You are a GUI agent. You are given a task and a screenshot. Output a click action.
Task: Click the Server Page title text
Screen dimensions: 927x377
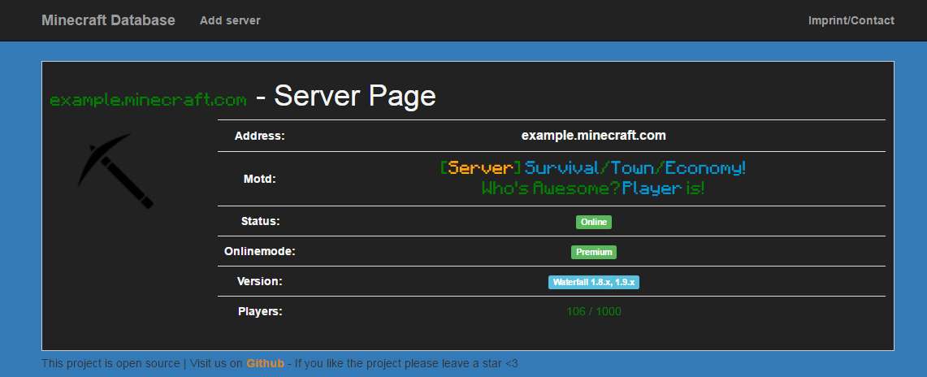pos(355,96)
